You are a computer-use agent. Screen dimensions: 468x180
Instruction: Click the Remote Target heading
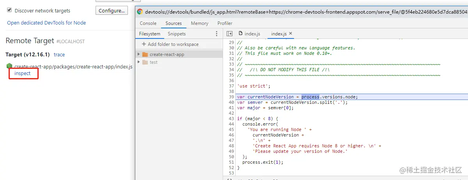coord(30,40)
